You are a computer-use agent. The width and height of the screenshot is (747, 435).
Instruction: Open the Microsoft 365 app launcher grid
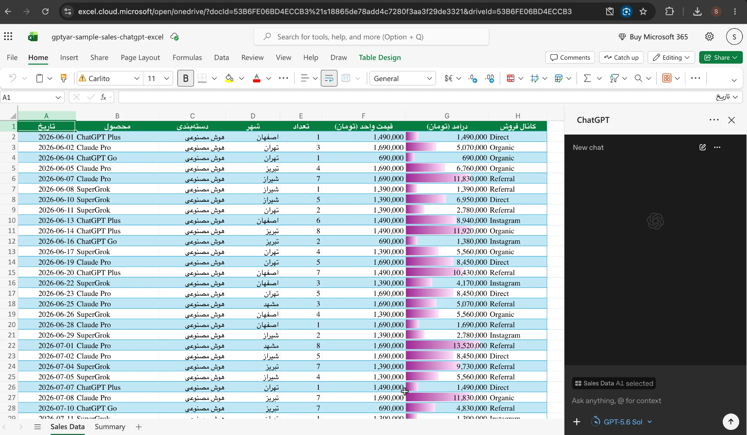(8, 36)
